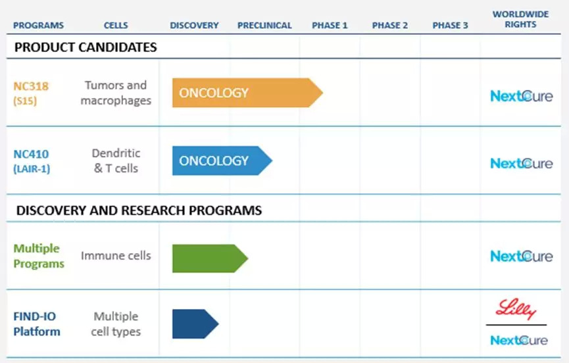This screenshot has width=569, height=363.
Task: Click the dark blue FIND-IO progress arrow
Action: click(x=195, y=324)
